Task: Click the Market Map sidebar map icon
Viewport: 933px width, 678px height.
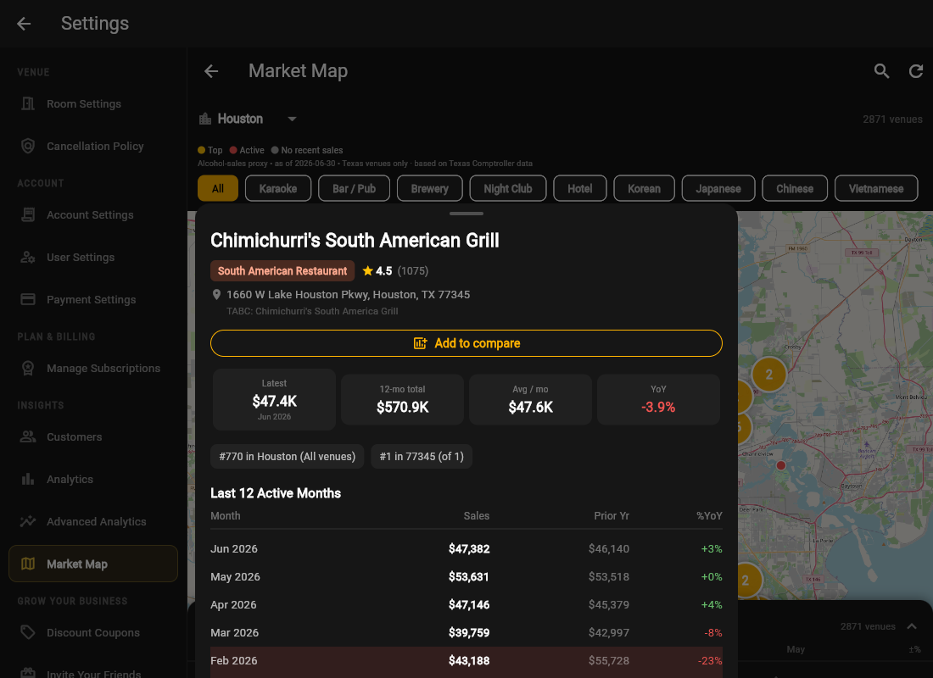Action: point(28,564)
